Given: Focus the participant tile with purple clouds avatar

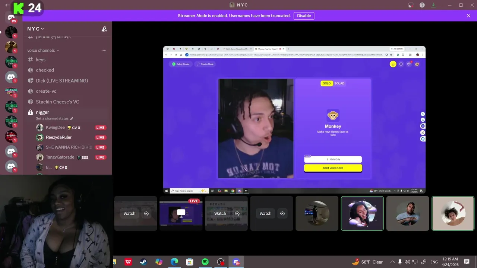Looking at the screenshot, I should pos(362,213).
